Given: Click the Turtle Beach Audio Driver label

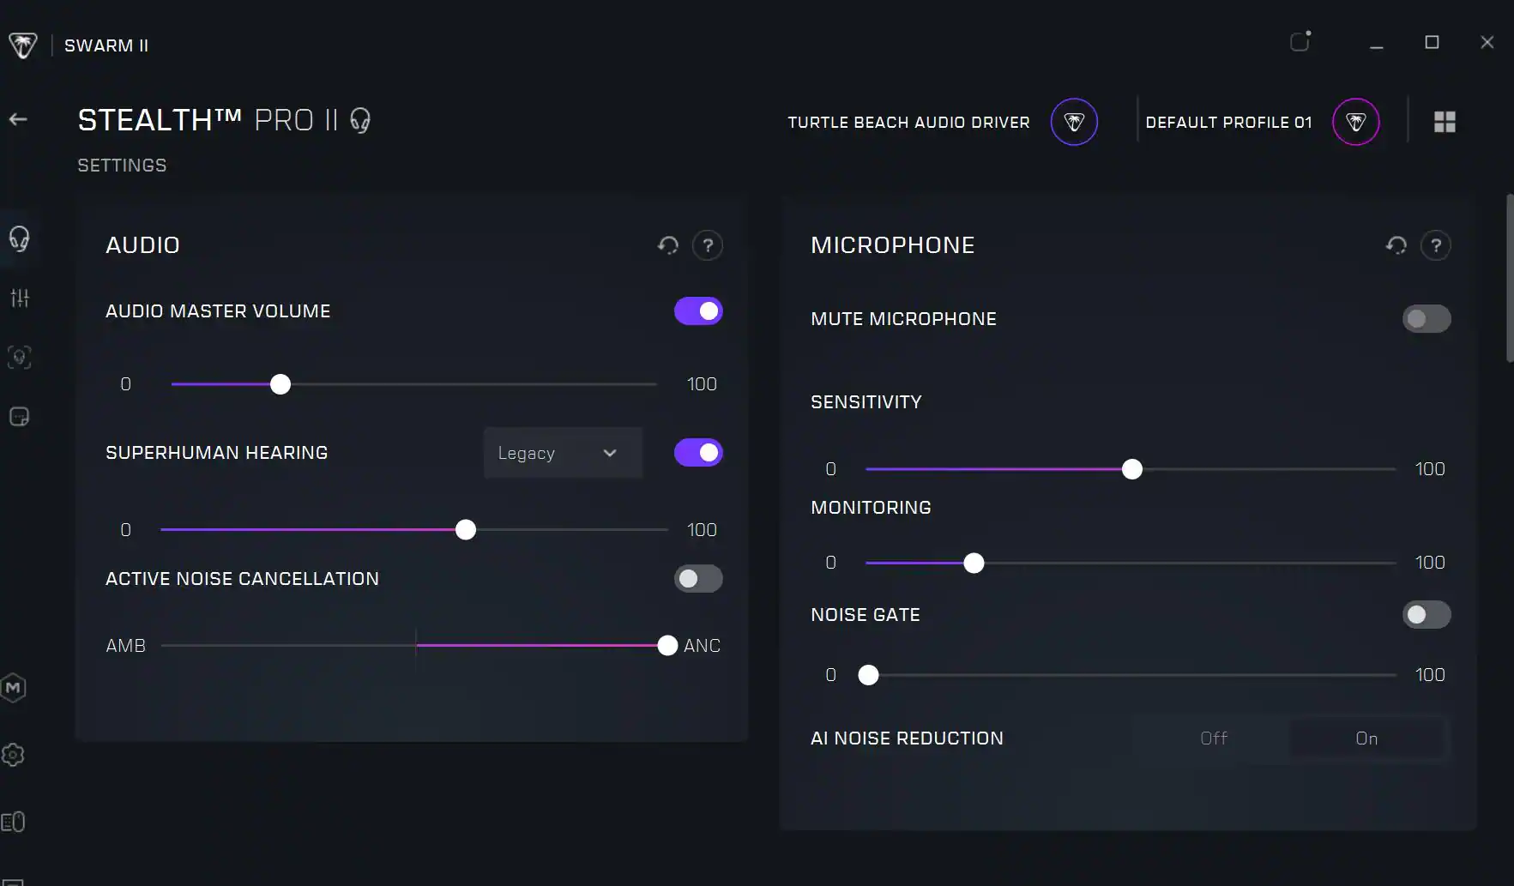Looking at the screenshot, I should (x=908, y=123).
